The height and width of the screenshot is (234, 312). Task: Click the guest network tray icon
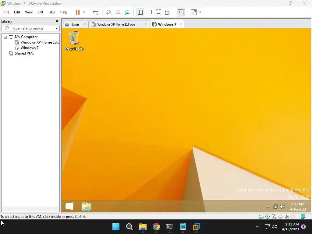coord(275,207)
